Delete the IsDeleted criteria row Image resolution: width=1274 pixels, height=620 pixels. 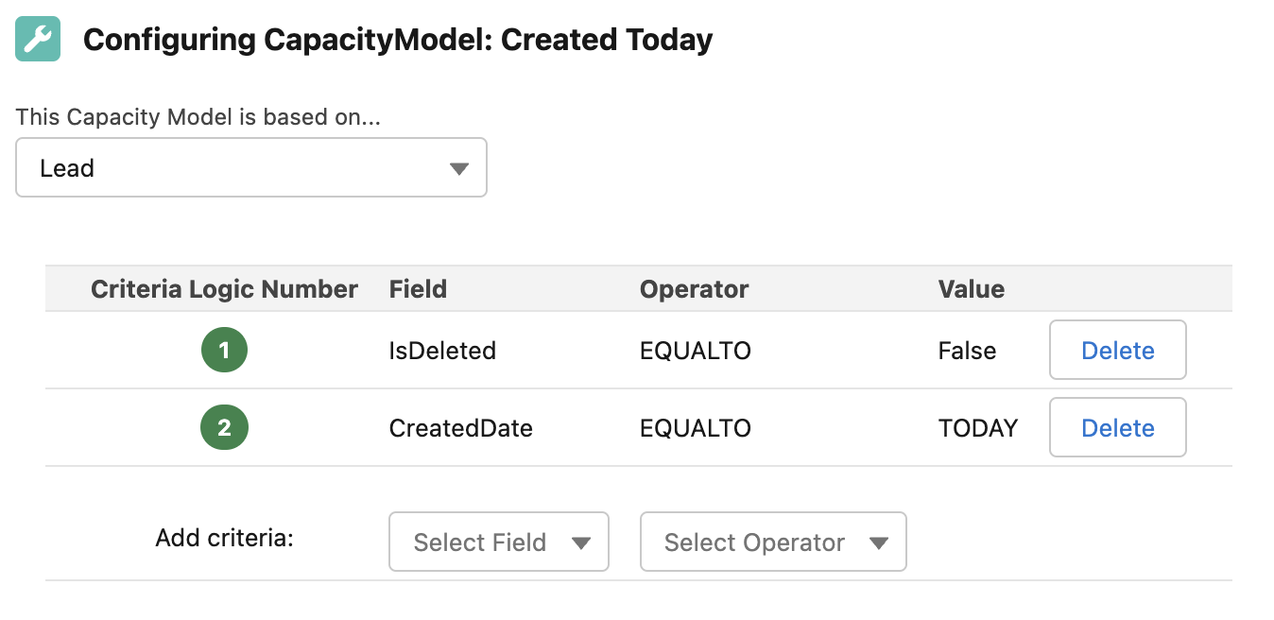click(x=1118, y=351)
